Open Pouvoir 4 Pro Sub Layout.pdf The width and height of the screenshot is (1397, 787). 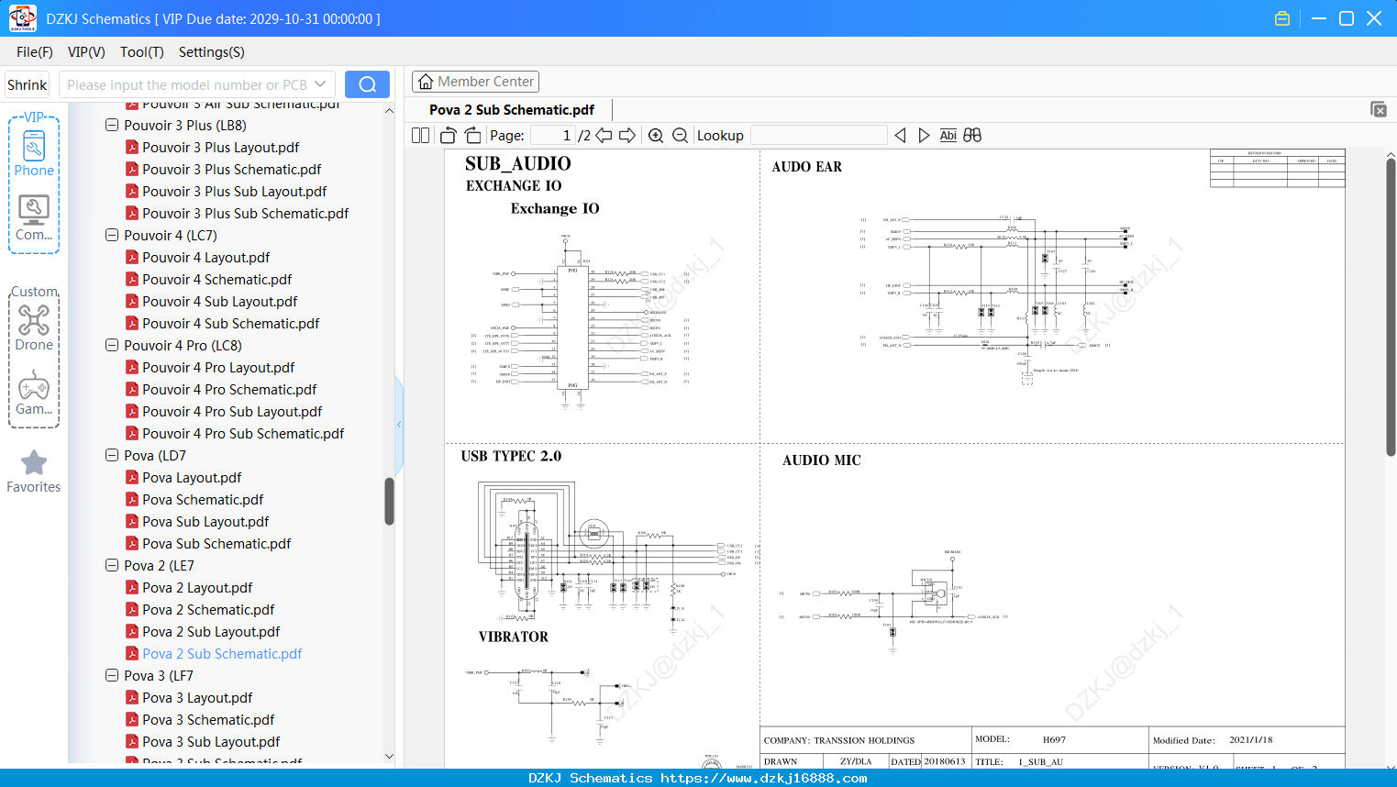coord(232,412)
